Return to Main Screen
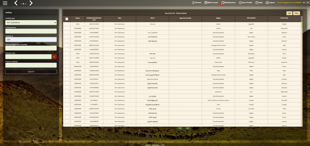310x146 pixels. pos(211,3)
